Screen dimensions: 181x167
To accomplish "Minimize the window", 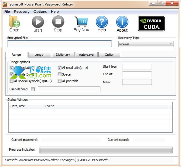I will pyautogui.click(x=153, y=3).
